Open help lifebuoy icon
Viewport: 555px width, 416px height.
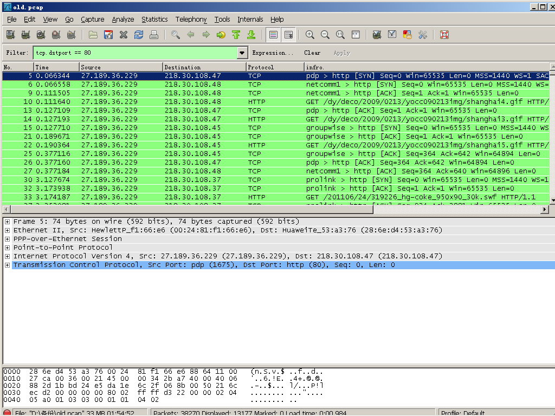tap(444, 35)
